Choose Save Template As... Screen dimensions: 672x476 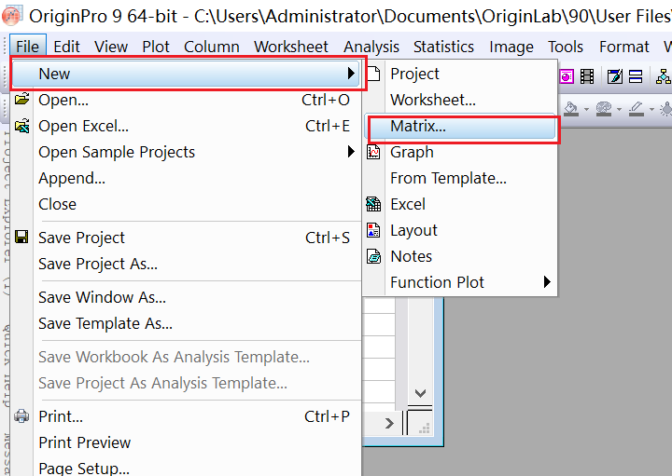pyautogui.click(x=187, y=323)
